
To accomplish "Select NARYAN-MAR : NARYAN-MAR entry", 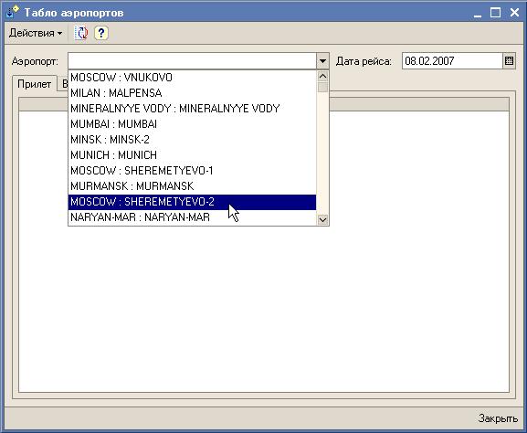I will 192,217.
